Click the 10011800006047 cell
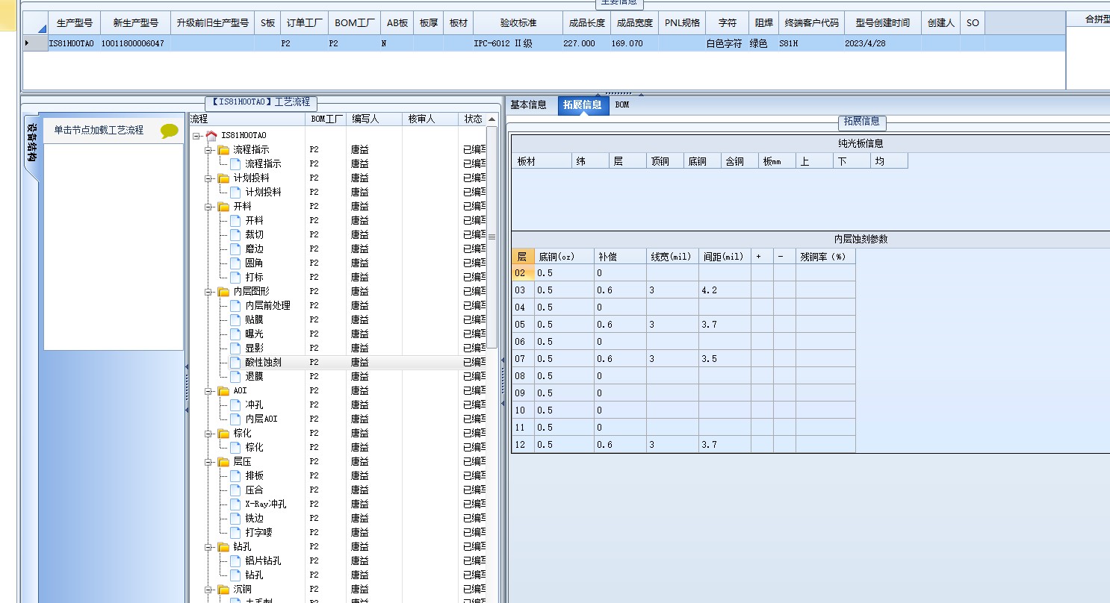Image resolution: width=1110 pixels, height=603 pixels. (x=136, y=43)
